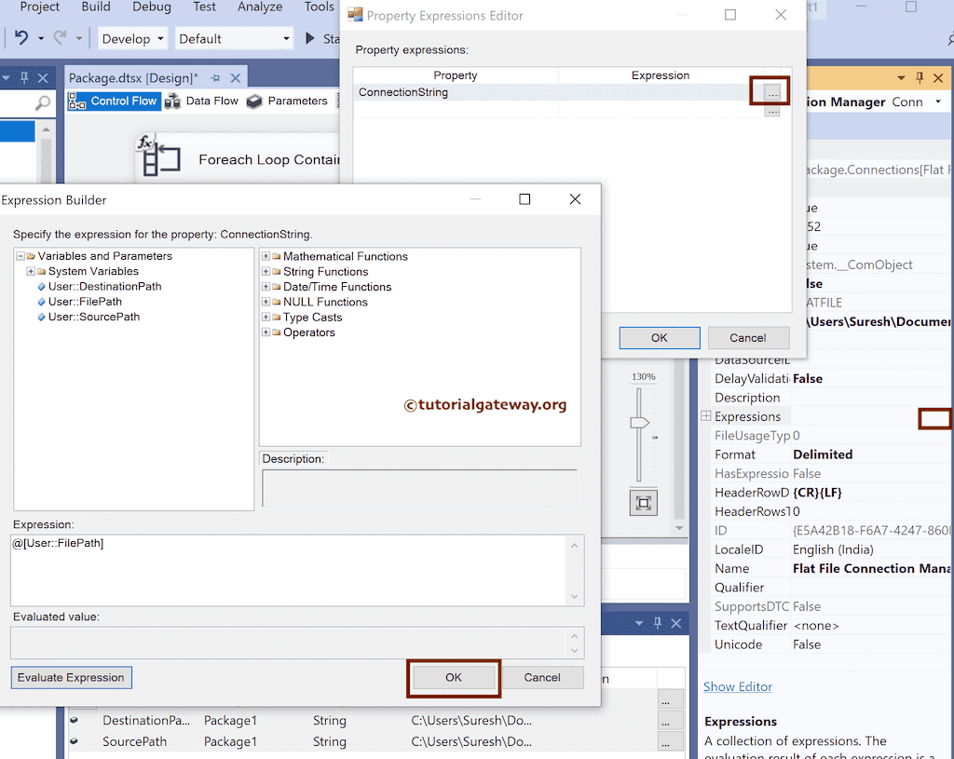Close the Variables panel

coord(676,623)
